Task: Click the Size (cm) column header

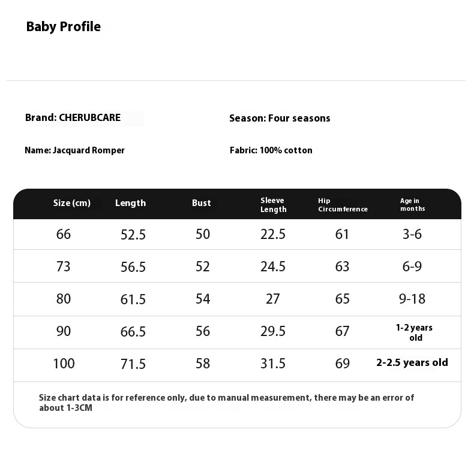Action: pyautogui.click(x=72, y=203)
